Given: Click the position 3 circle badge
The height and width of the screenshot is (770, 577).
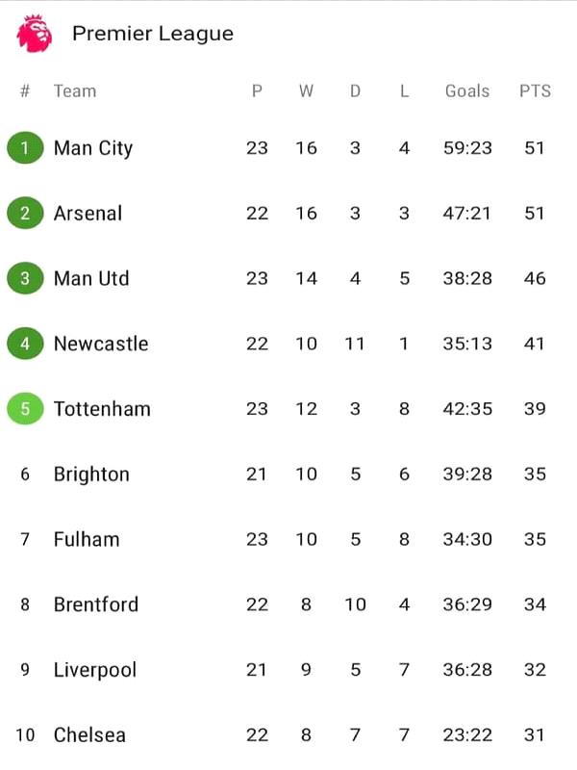Looking at the screenshot, I should click(x=25, y=278).
